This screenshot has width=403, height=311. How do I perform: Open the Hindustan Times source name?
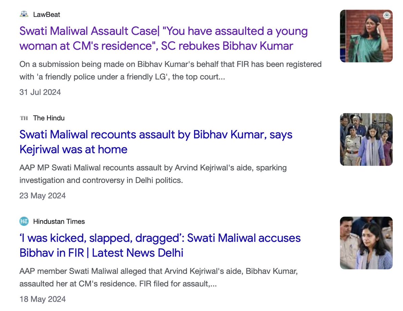59,221
